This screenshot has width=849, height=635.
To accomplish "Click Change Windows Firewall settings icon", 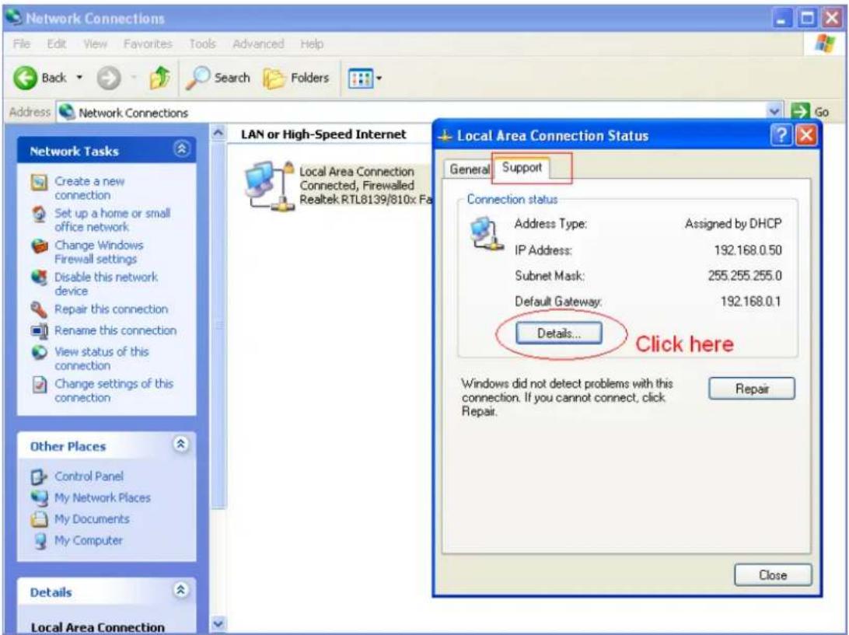I will tap(39, 246).
